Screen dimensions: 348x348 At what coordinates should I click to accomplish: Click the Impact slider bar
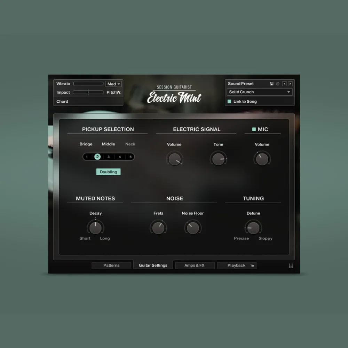tap(88, 93)
